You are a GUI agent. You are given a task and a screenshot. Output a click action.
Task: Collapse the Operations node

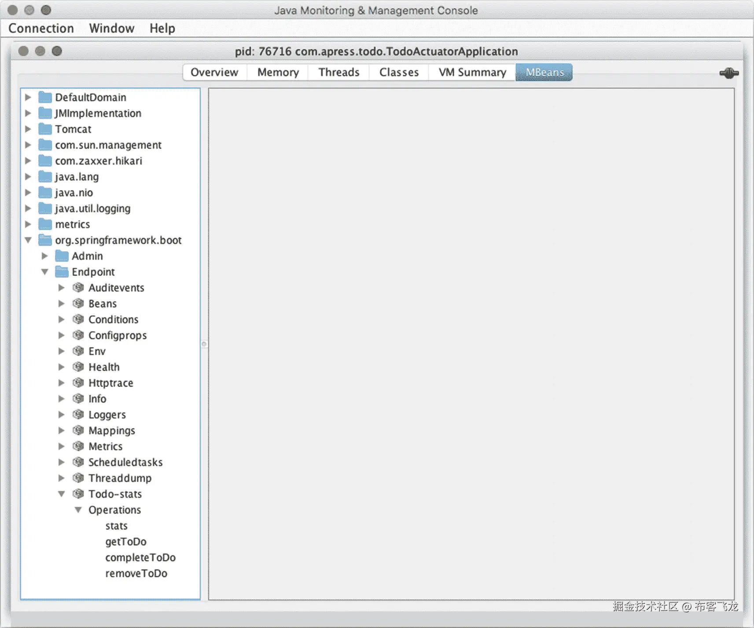coord(78,510)
